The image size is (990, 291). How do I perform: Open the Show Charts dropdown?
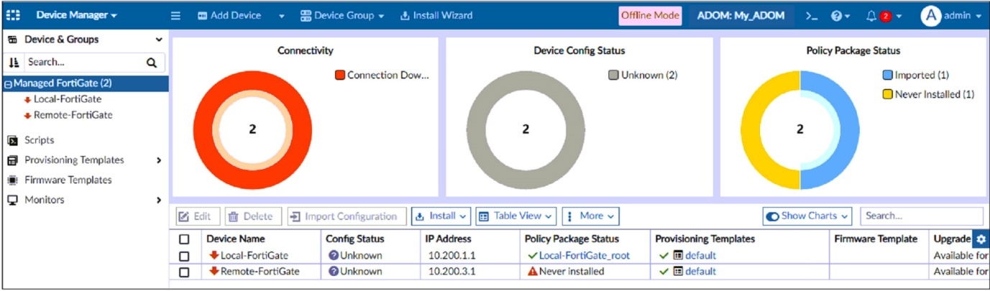[807, 216]
